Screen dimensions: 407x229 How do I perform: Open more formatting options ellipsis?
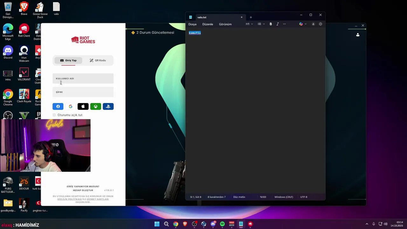tap(284, 24)
